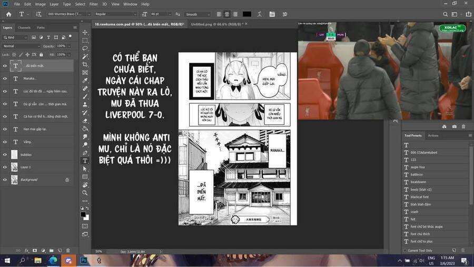Hide the Background layer

click(5, 180)
